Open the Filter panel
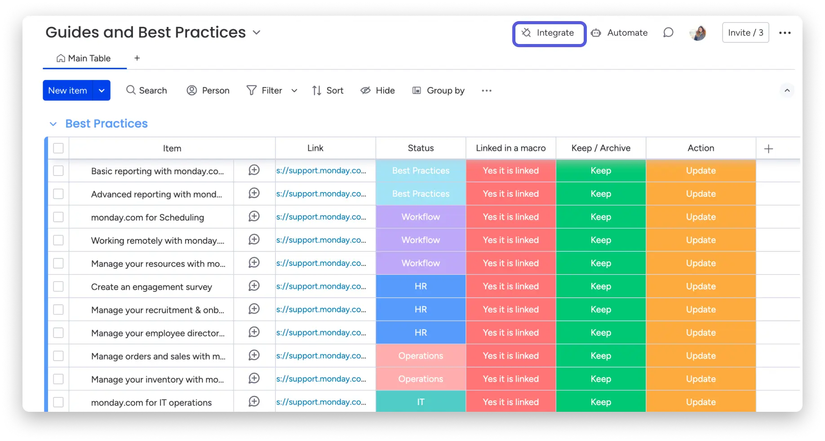The image size is (825, 441). [265, 91]
